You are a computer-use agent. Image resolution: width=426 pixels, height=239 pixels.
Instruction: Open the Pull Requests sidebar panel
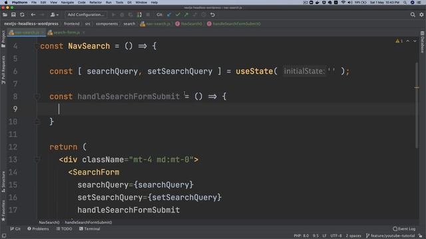[3, 70]
